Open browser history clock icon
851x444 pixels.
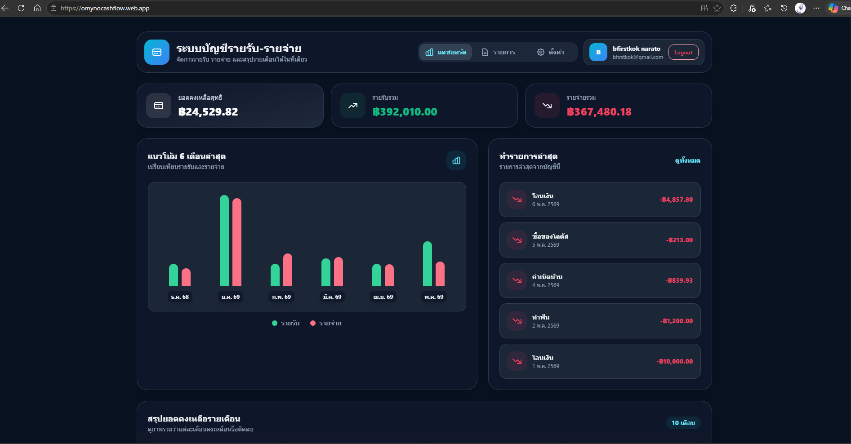pyautogui.click(x=784, y=8)
